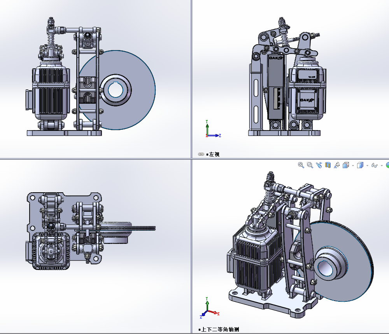
Task: Click the coordinate triad in the left-view pane
Action: pyautogui.click(x=213, y=129)
